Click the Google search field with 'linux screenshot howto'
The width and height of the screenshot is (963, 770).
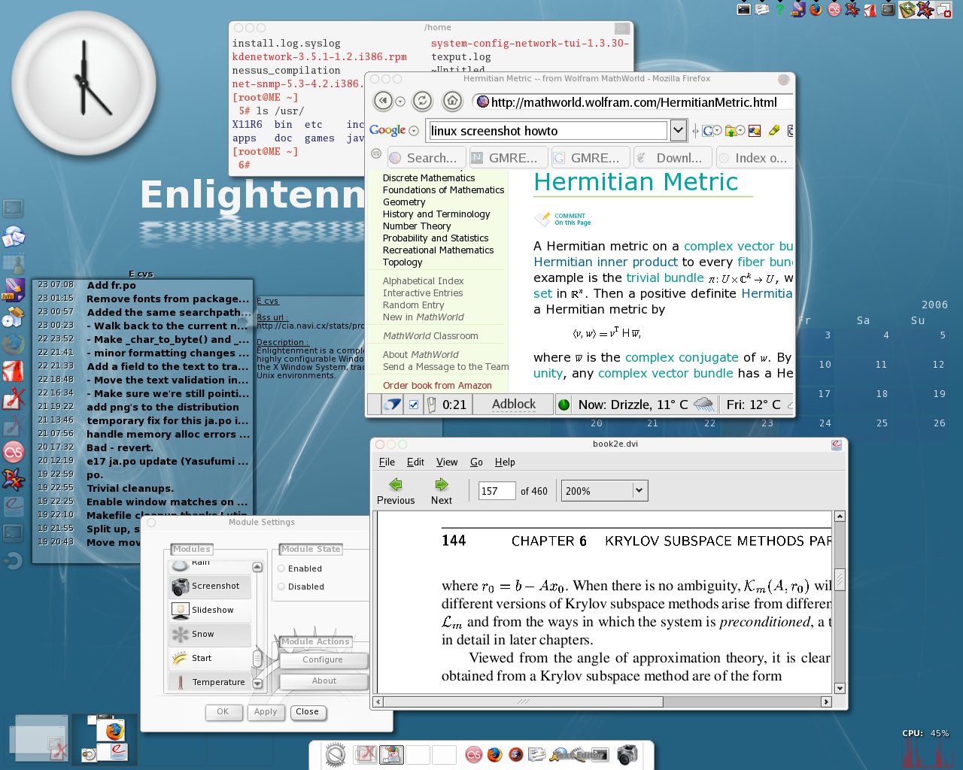[547, 130]
